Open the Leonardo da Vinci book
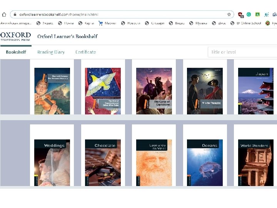The width and height of the screenshot is (277, 208). (x=154, y=163)
